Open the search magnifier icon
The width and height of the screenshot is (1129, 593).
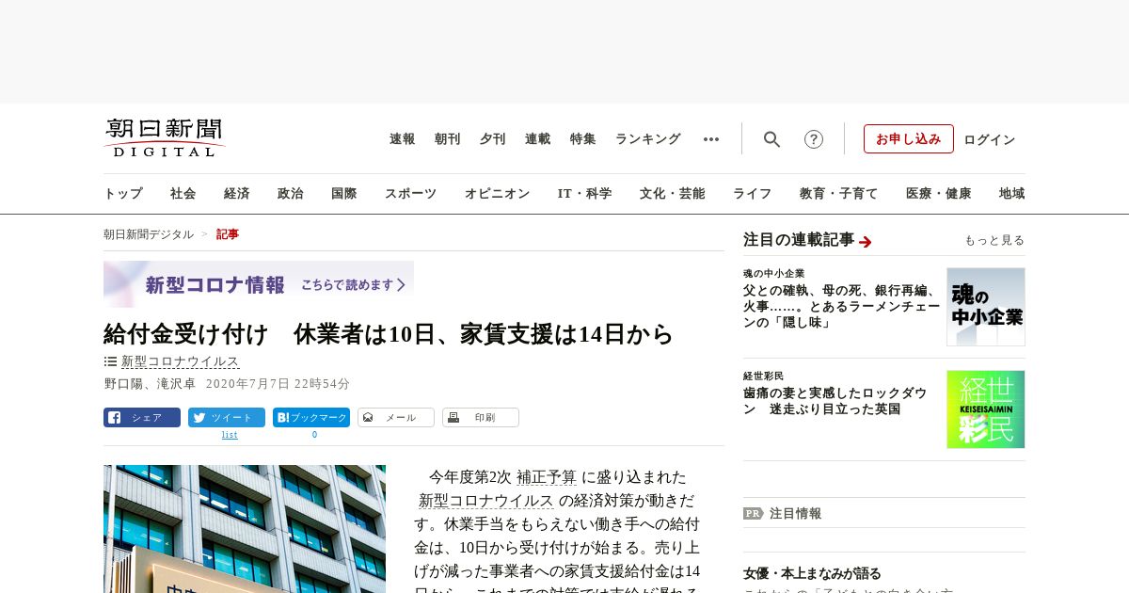771,139
